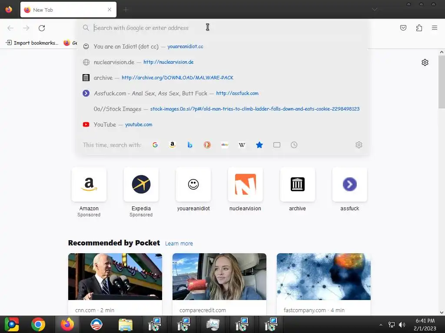
Task: Click Import bookmarks in bookmarks toolbar
Action: pos(32,43)
